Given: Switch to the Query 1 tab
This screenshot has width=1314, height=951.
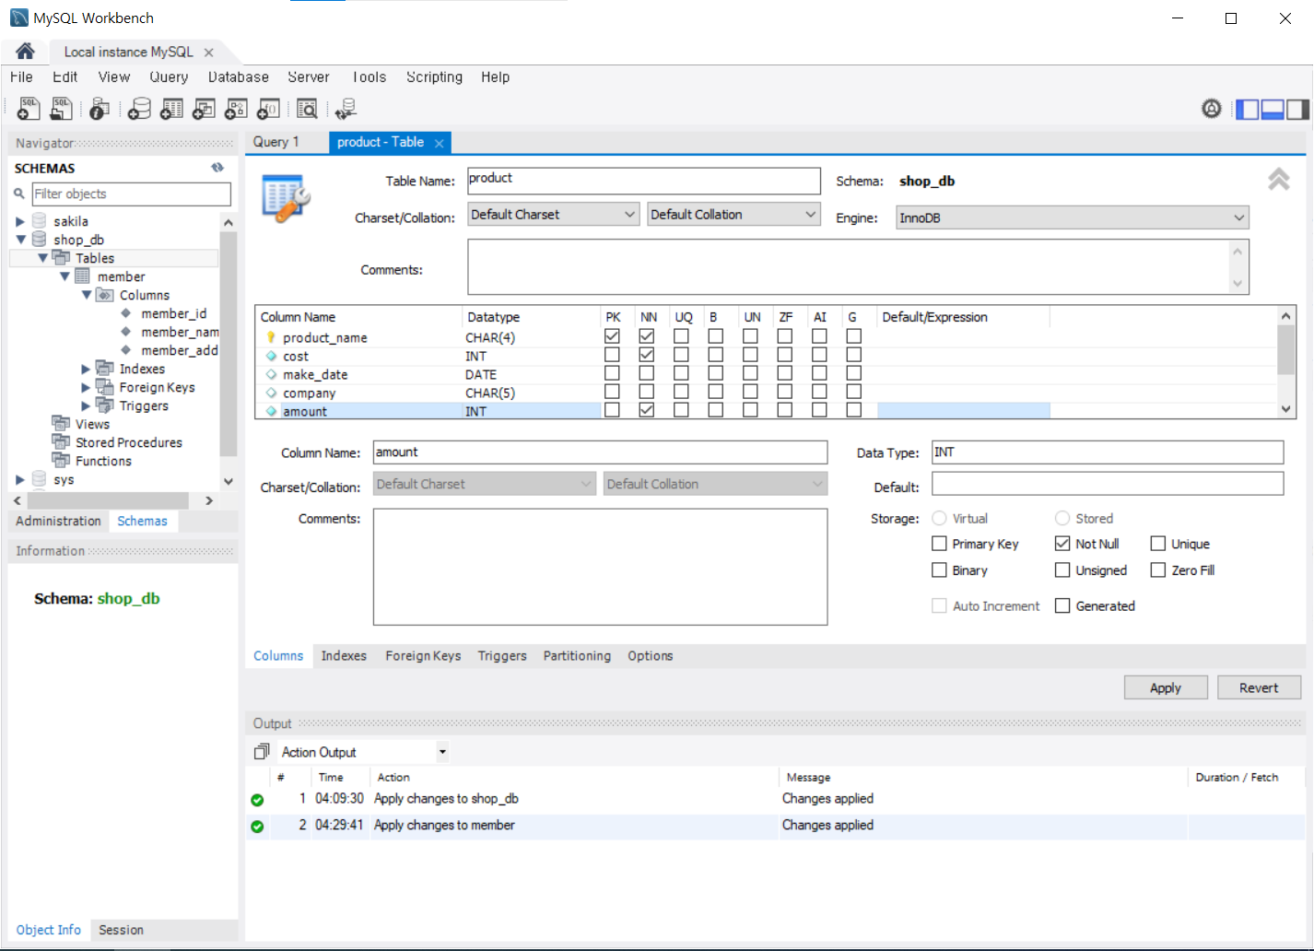Looking at the screenshot, I should [276, 142].
